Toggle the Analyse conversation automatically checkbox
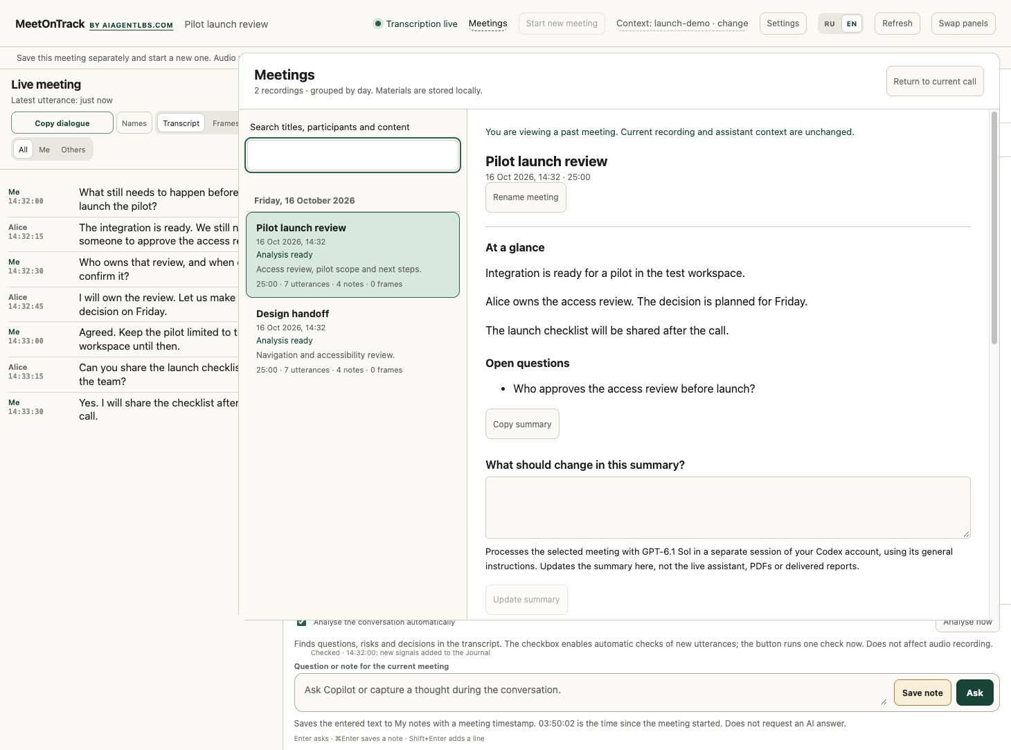The width and height of the screenshot is (1011, 750). coord(302,623)
